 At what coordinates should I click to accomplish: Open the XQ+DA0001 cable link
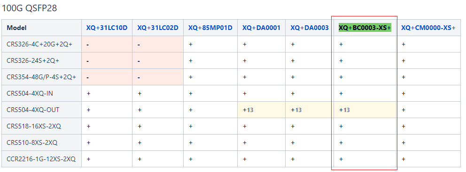coord(261,28)
